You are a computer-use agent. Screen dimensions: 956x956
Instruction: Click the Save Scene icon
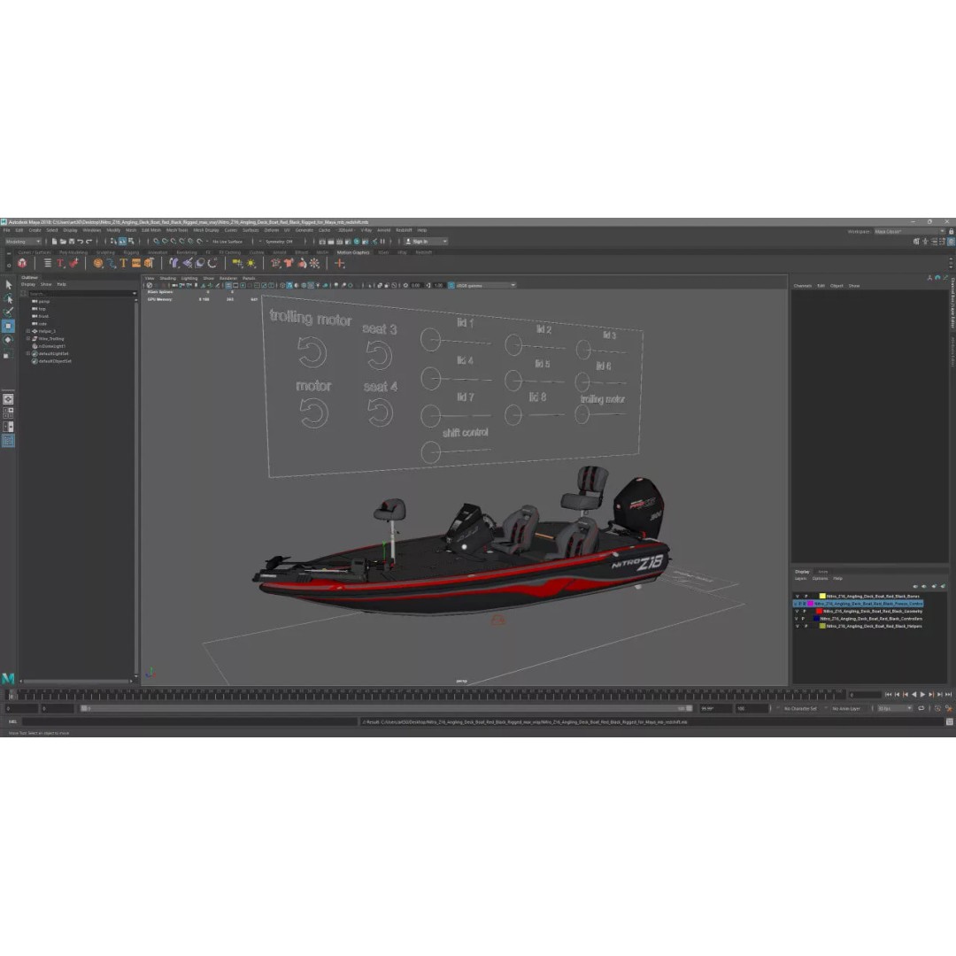click(72, 242)
